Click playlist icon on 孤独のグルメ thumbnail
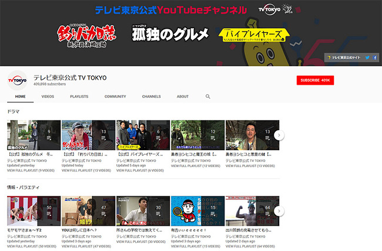382x251 pixels. [x=49, y=138]
